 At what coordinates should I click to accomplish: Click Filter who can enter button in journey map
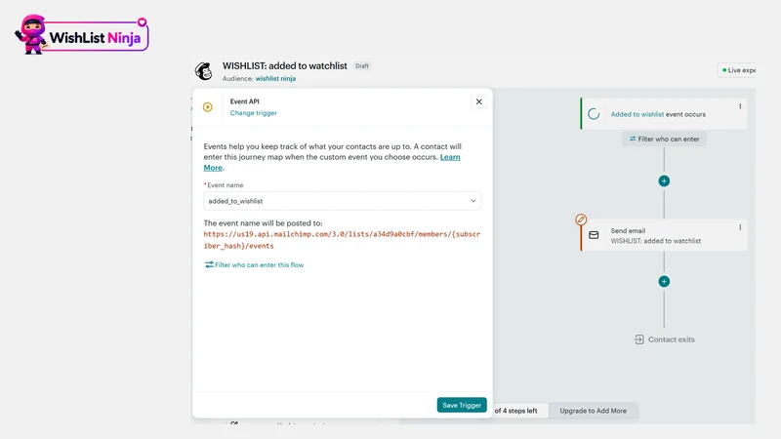pyautogui.click(x=664, y=139)
